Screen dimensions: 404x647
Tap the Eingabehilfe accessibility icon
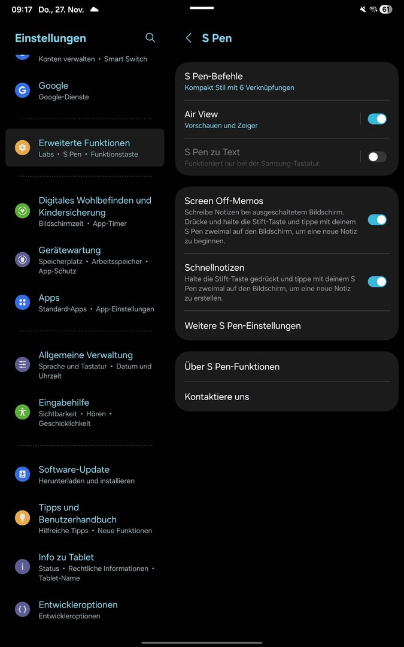pyautogui.click(x=22, y=412)
